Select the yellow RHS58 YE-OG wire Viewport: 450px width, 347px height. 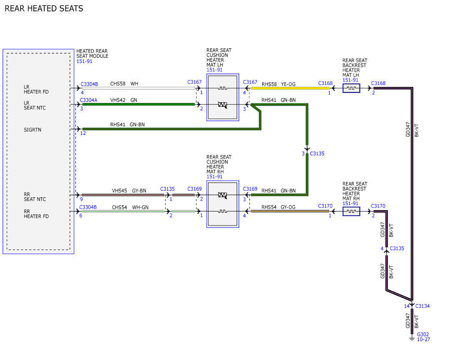[290, 88]
